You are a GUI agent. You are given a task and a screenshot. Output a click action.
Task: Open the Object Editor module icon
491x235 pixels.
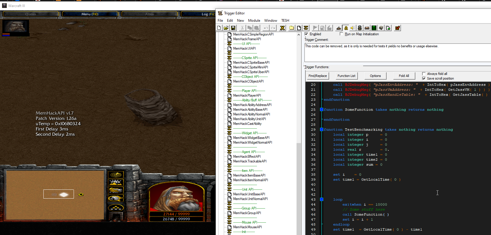pos(360,28)
